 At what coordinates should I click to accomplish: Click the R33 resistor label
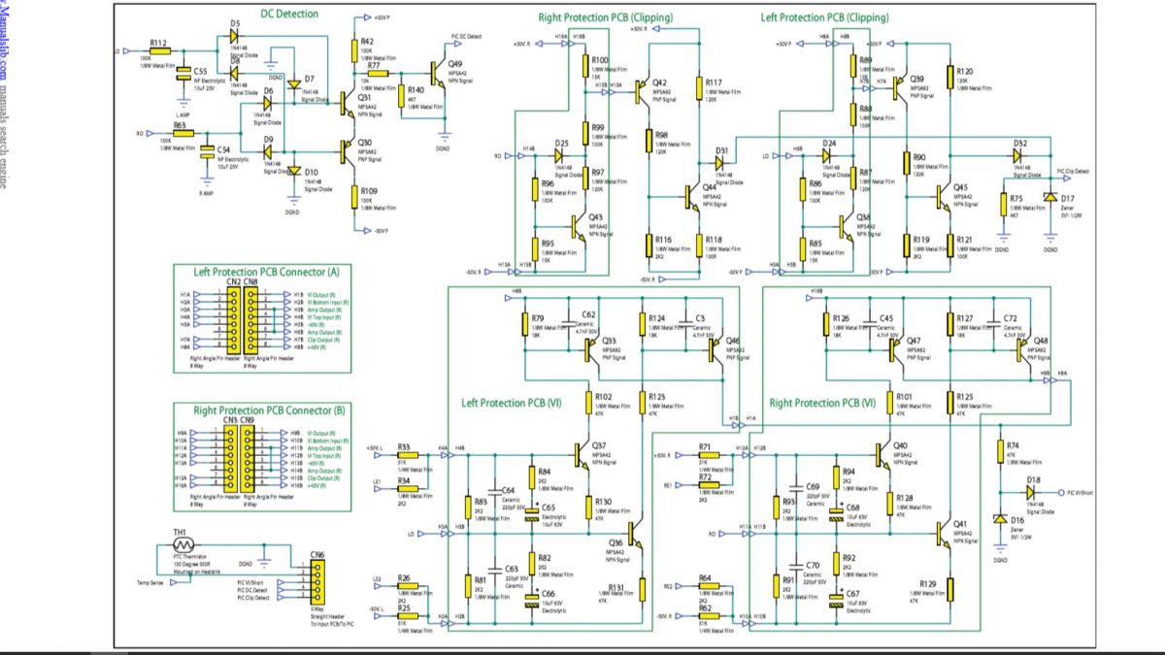[404, 445]
